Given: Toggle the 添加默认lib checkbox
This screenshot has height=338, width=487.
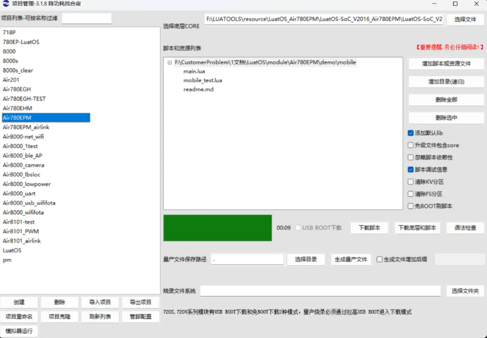Looking at the screenshot, I should [410, 133].
